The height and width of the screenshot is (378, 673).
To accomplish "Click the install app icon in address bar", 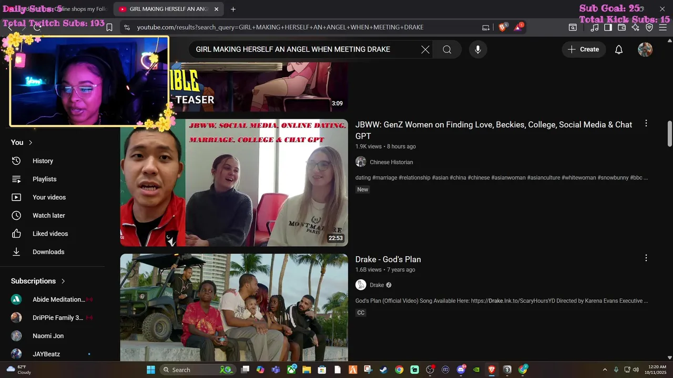I will click(x=486, y=27).
